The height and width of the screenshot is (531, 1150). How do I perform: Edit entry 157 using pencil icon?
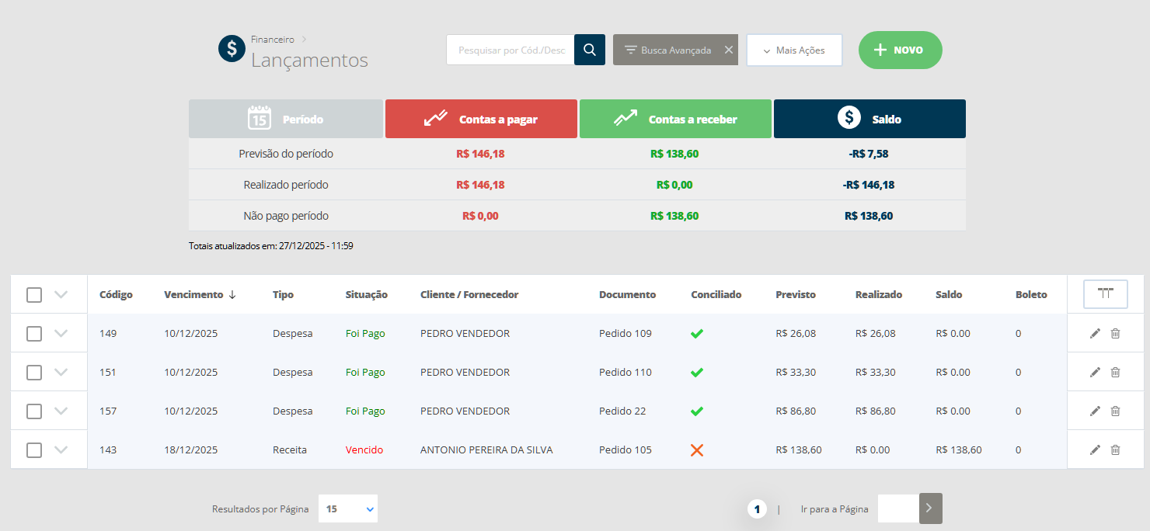click(x=1095, y=411)
